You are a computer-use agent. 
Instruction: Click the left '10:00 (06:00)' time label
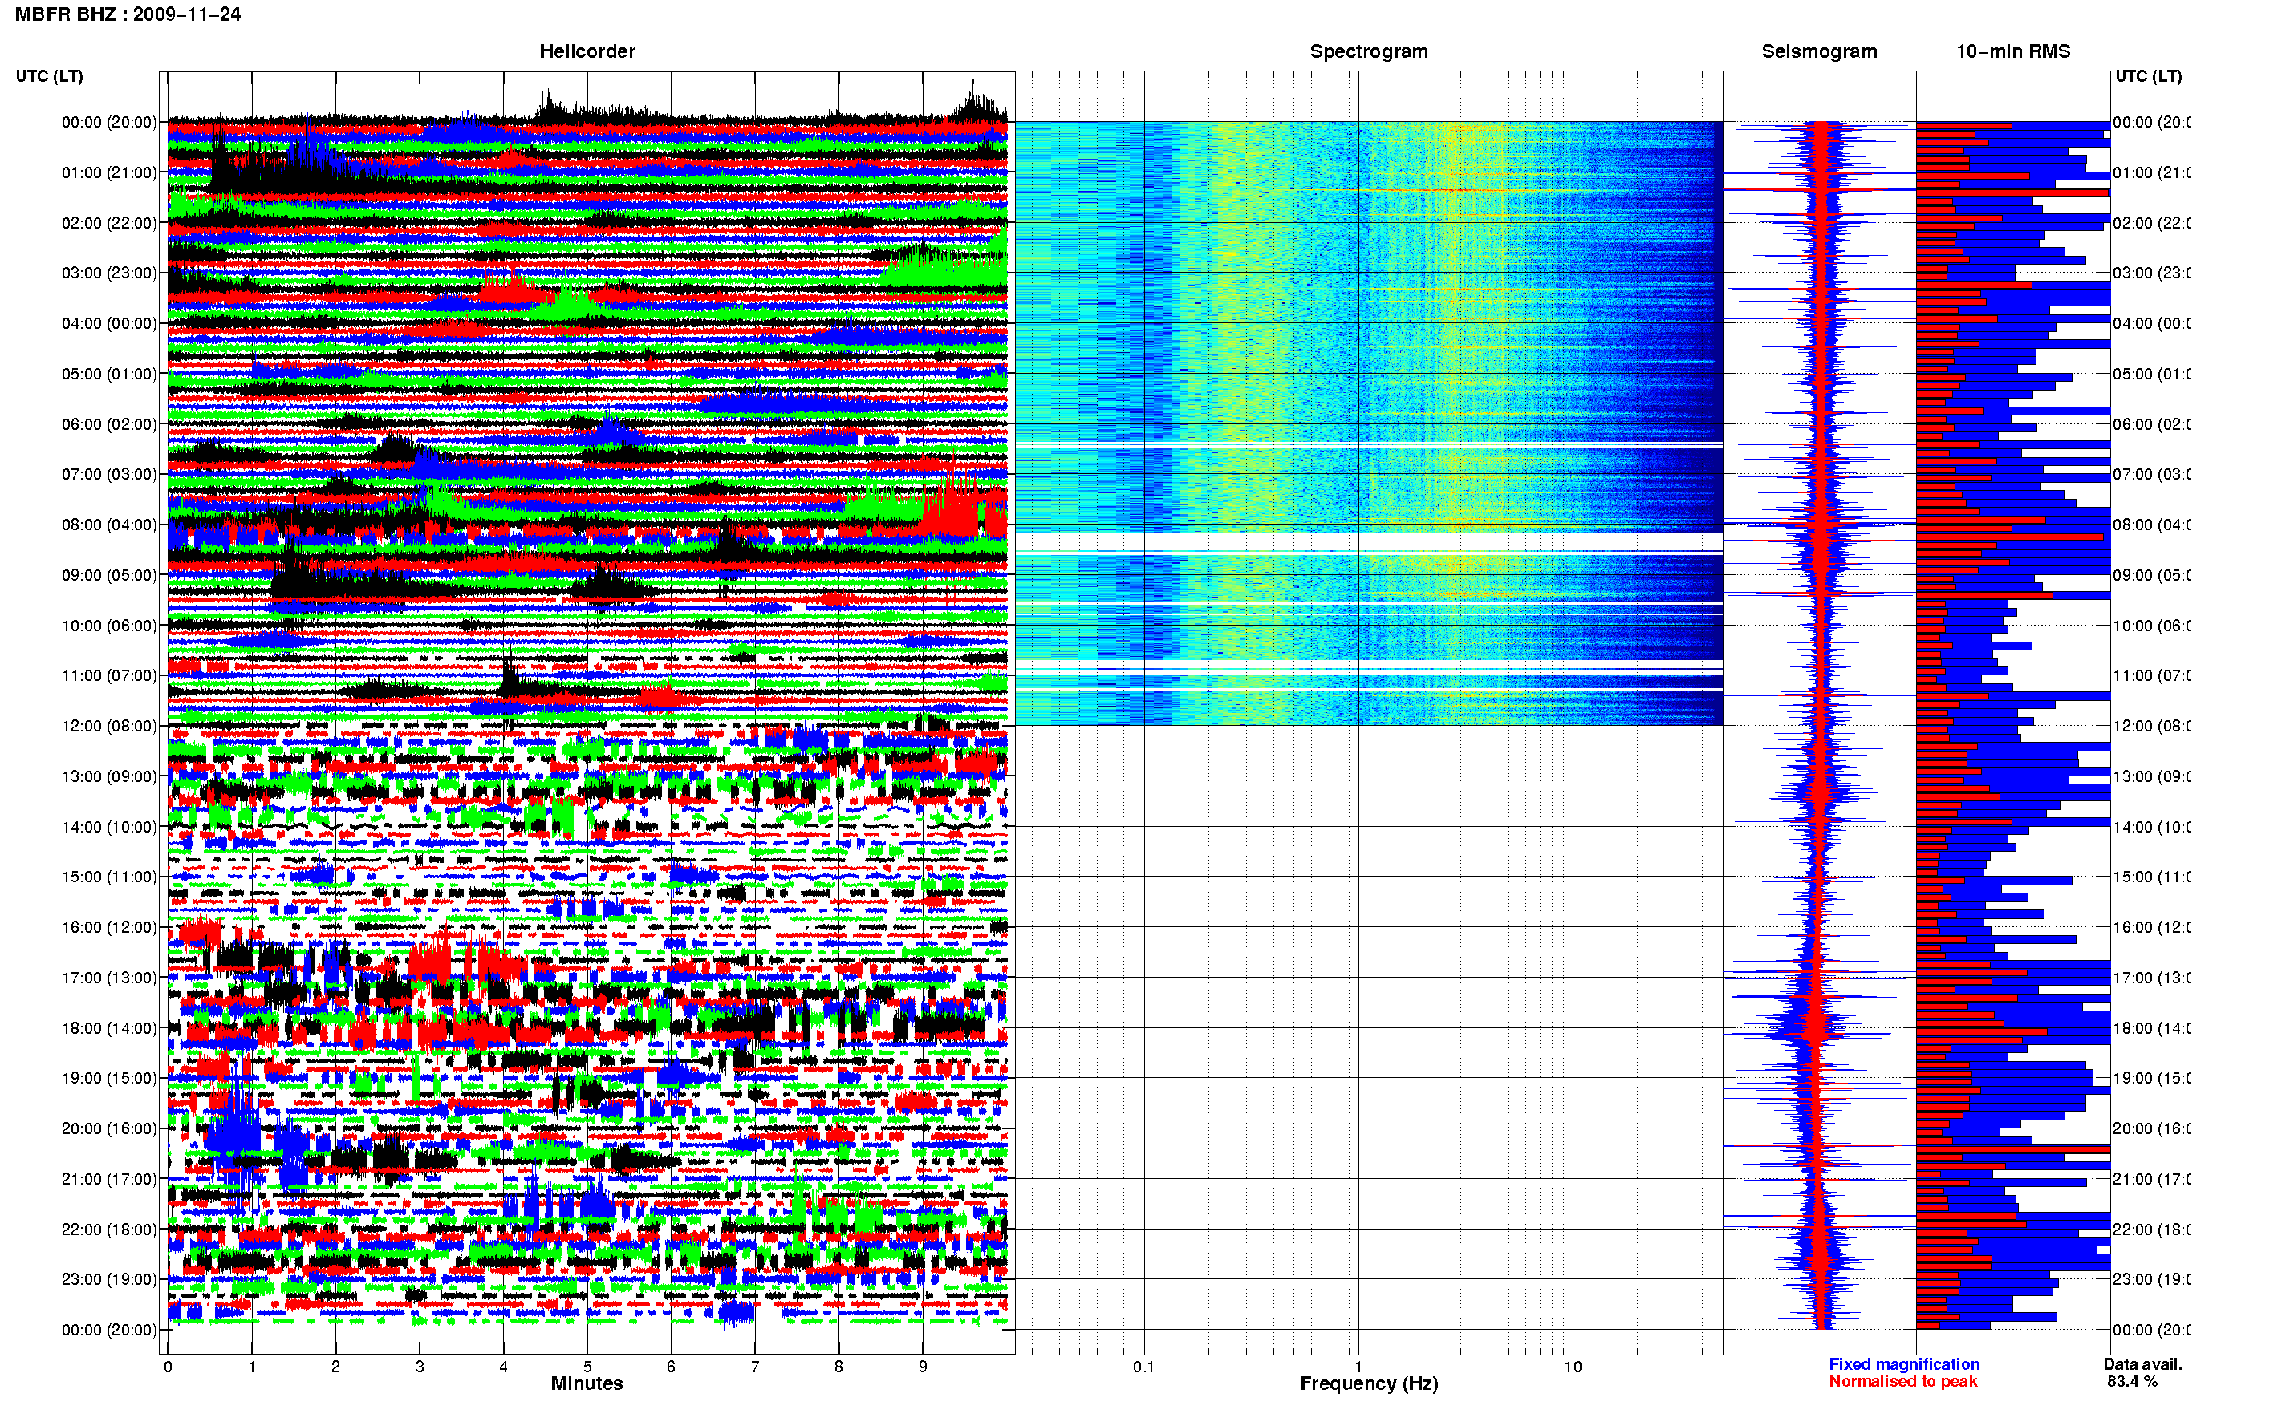109,626
